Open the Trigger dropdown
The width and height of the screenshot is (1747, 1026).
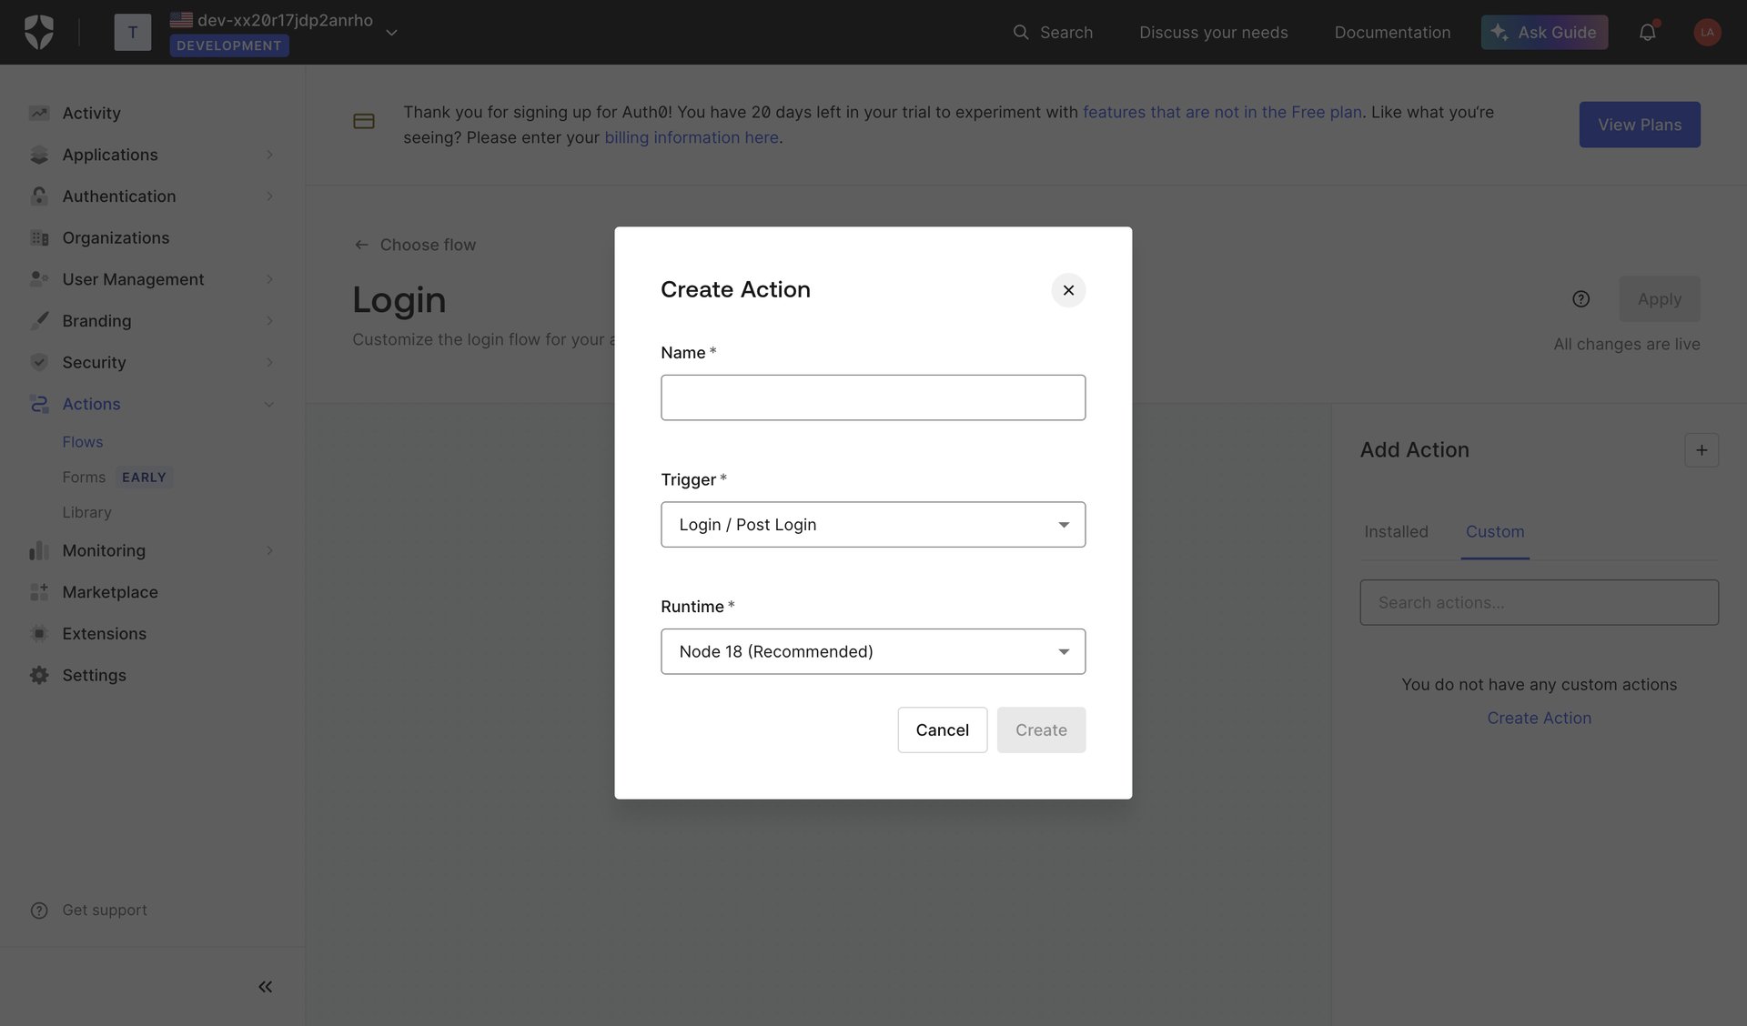coord(873,524)
